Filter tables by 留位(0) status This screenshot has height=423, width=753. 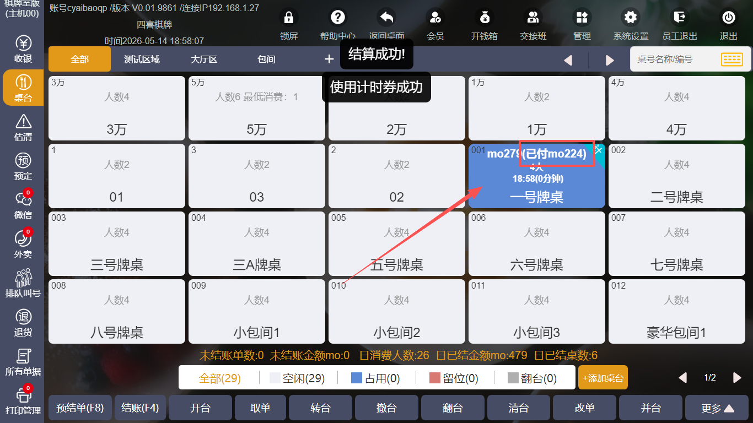click(454, 378)
